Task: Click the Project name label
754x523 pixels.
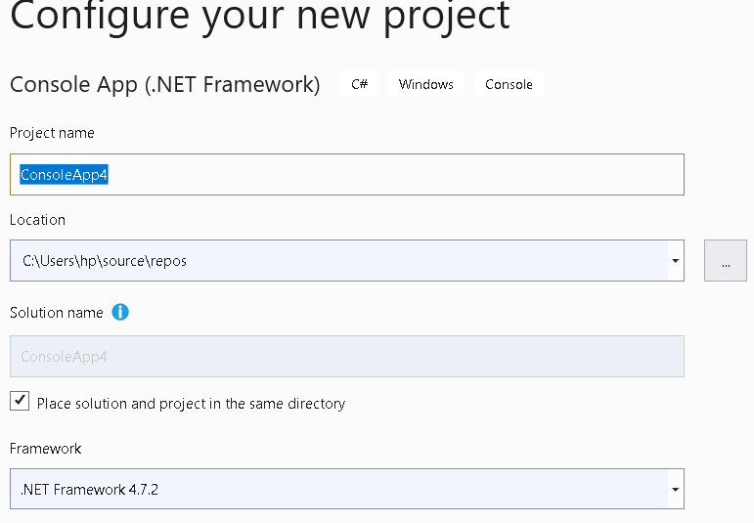Action: [52, 133]
